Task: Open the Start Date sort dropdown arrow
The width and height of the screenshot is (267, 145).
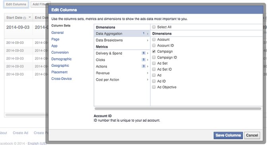Action: [30, 17]
